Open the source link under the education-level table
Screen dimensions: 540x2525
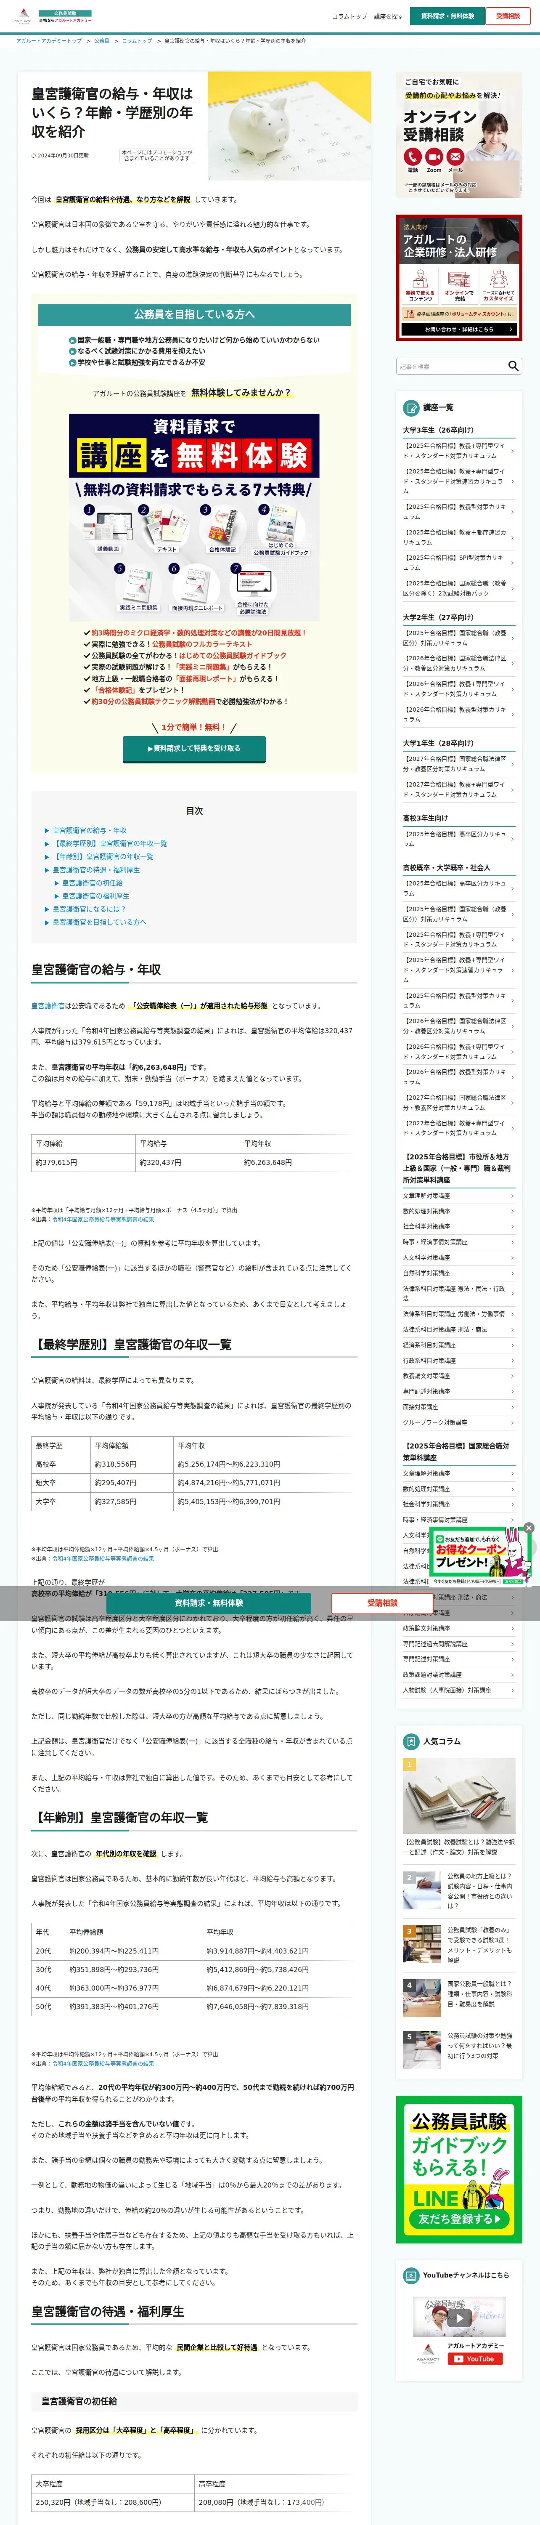(103, 1558)
